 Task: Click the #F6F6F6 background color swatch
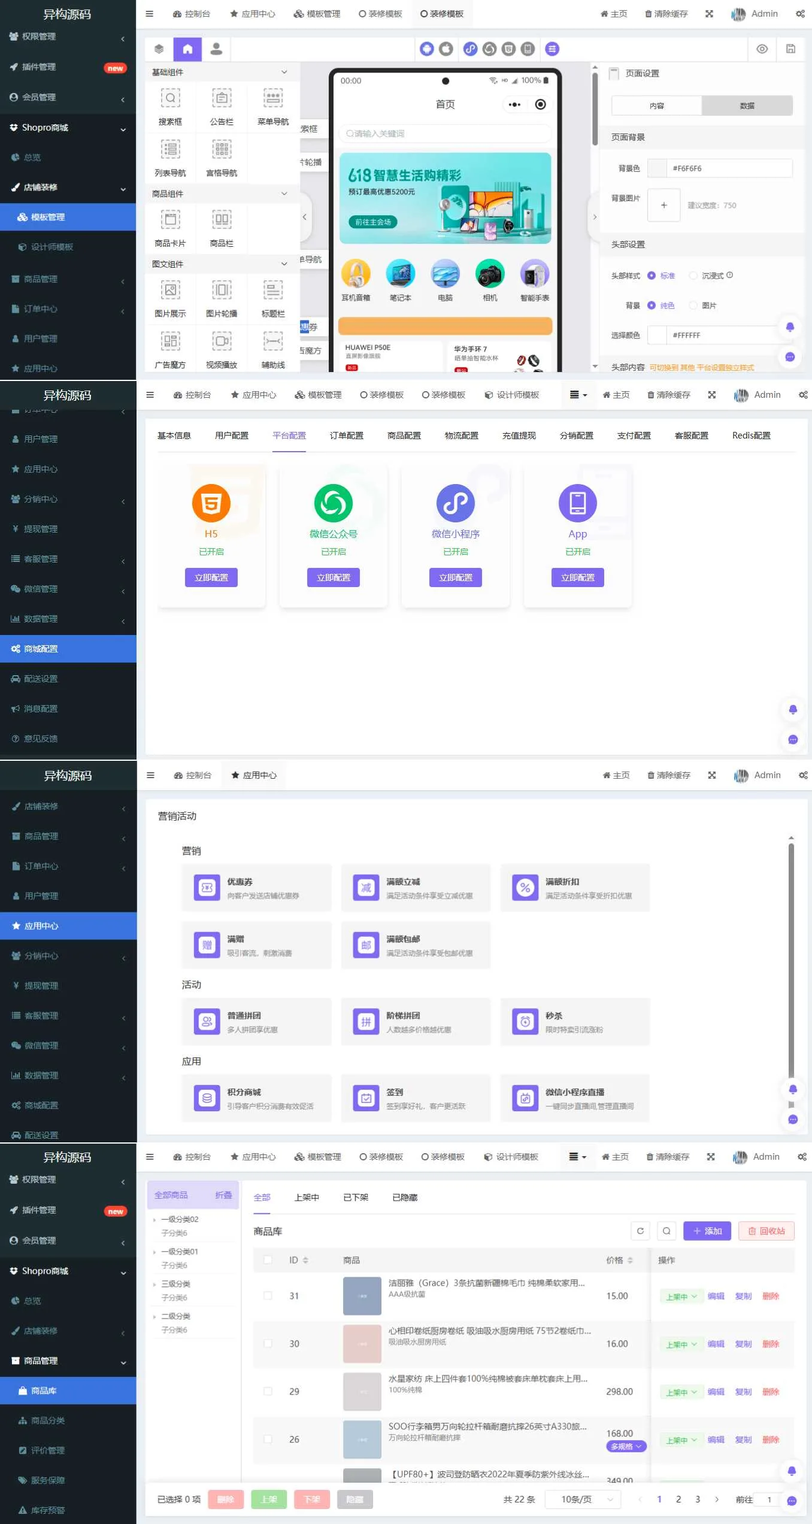click(x=657, y=168)
